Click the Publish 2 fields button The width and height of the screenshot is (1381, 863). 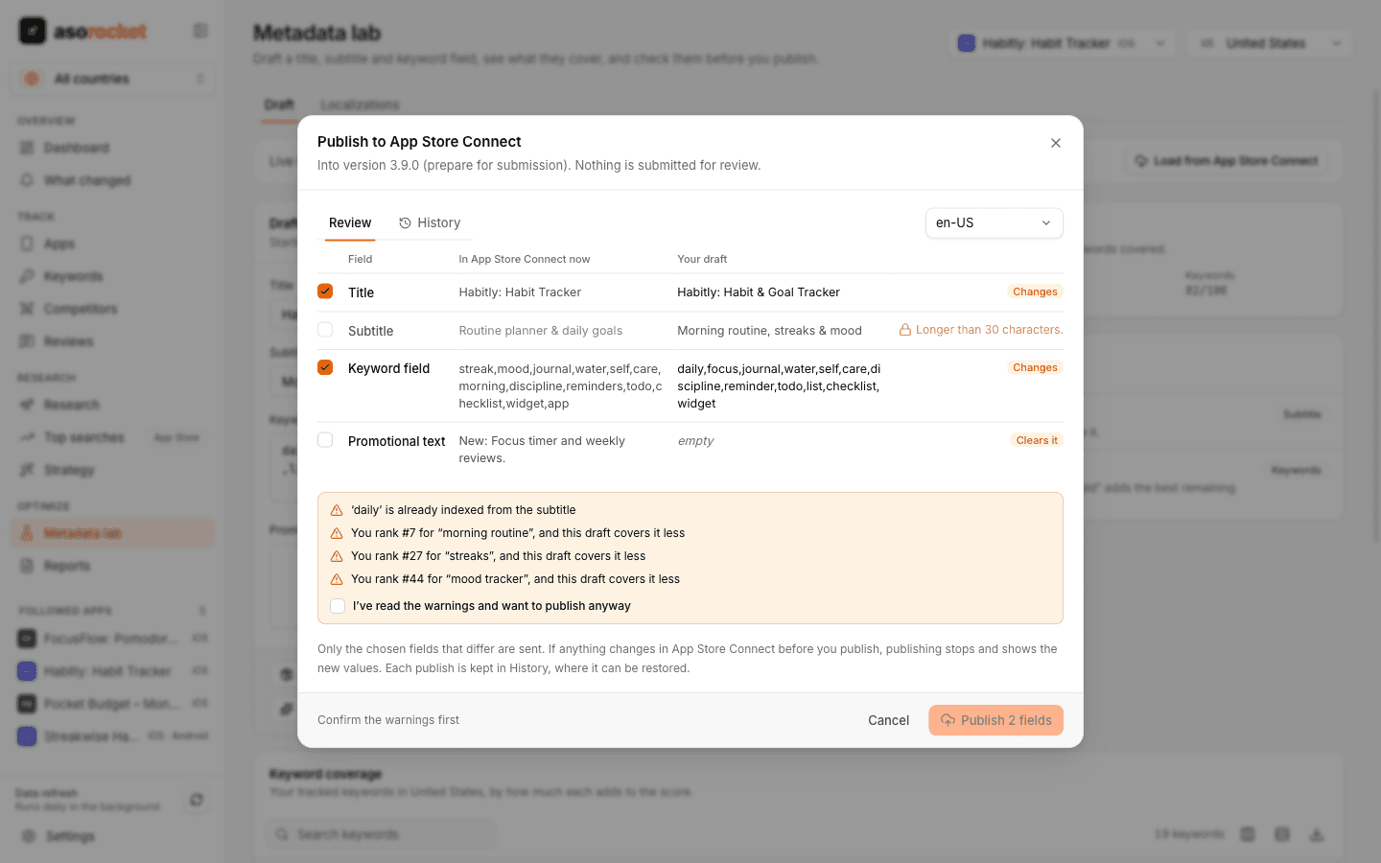(995, 720)
